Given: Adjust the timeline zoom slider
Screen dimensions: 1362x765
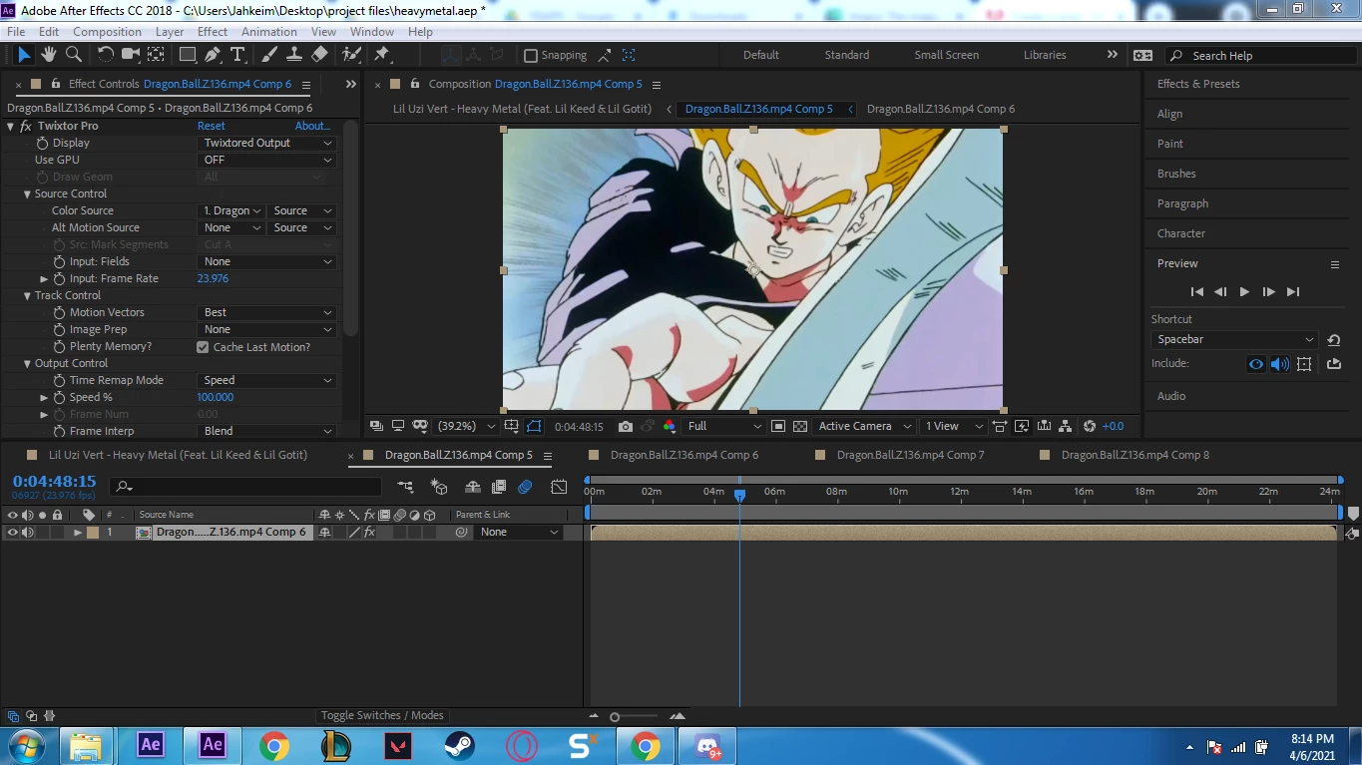Looking at the screenshot, I should pyautogui.click(x=615, y=717).
